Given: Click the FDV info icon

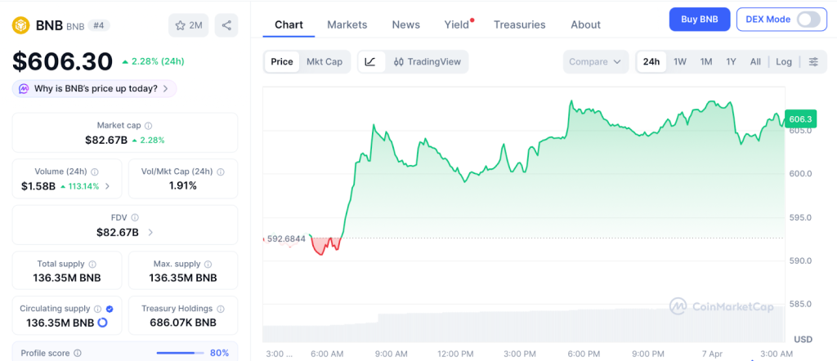Looking at the screenshot, I should [135, 218].
